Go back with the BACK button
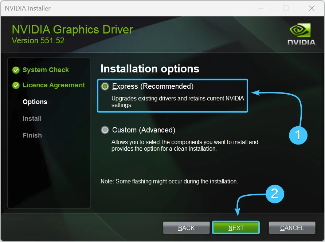 tap(186, 228)
